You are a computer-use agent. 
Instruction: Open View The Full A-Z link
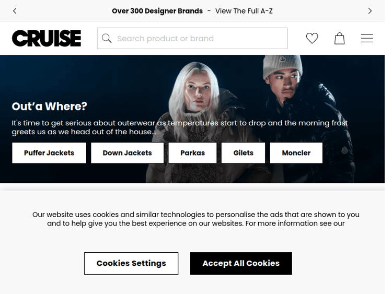pos(244,11)
